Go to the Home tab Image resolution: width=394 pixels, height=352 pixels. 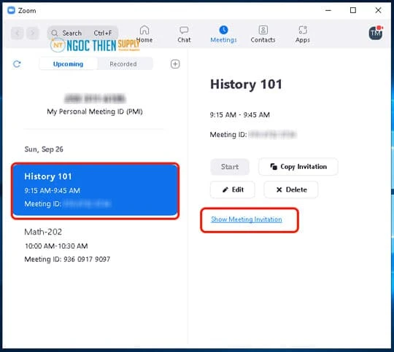[144, 34]
